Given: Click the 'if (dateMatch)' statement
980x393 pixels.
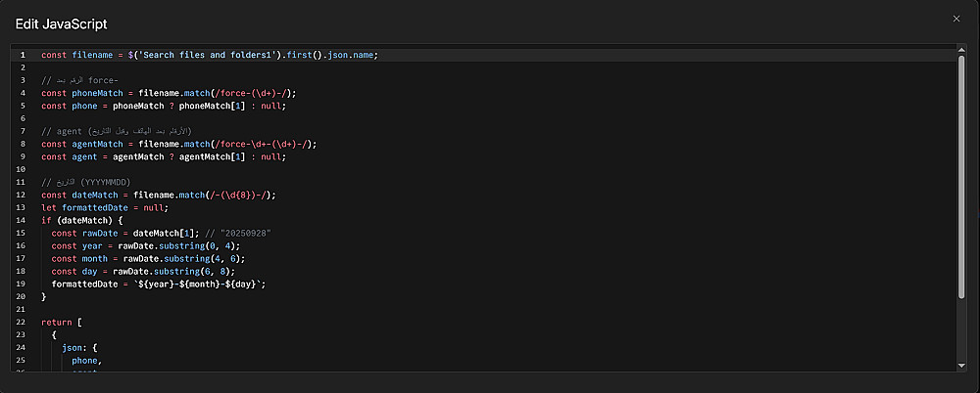Looking at the screenshot, I should coord(81,220).
